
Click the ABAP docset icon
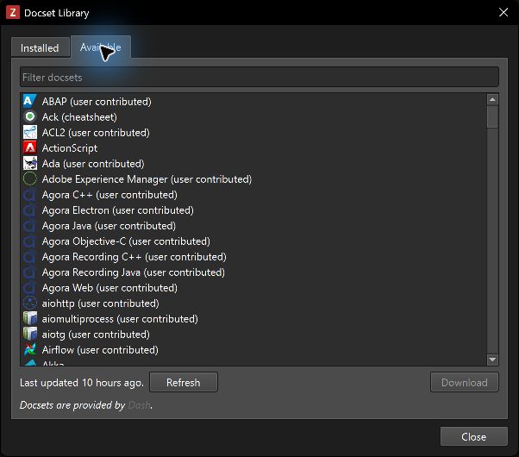point(30,102)
